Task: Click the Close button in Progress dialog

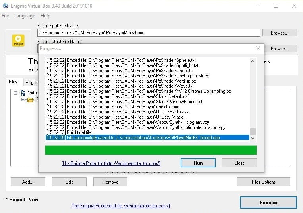Action: [x=239, y=163]
